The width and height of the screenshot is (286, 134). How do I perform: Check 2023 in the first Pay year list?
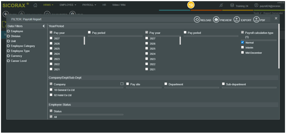coord(51,59)
